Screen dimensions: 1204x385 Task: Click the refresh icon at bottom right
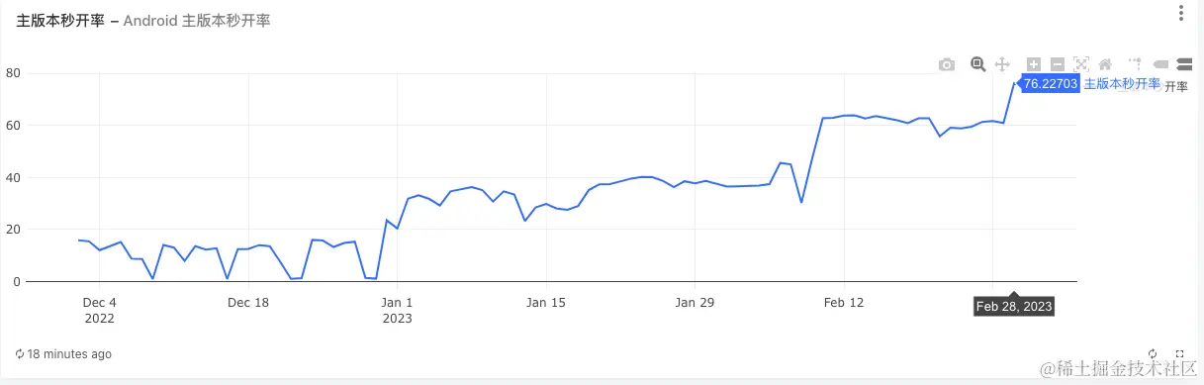click(x=1153, y=353)
